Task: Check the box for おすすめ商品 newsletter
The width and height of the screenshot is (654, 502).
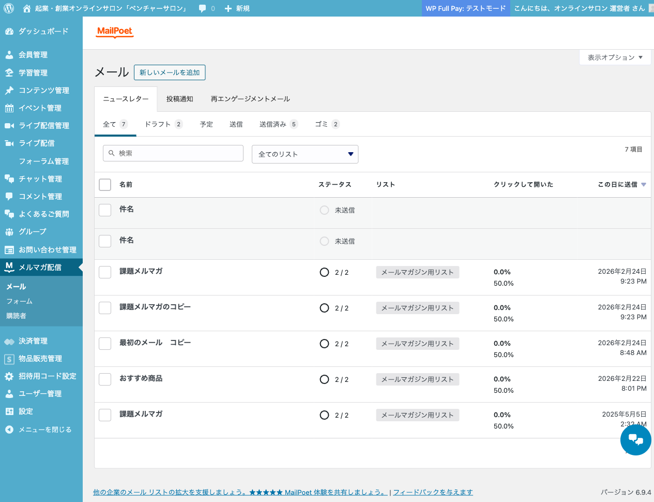Action: click(x=105, y=379)
